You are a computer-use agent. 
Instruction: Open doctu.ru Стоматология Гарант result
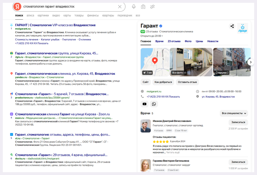(x=61, y=155)
